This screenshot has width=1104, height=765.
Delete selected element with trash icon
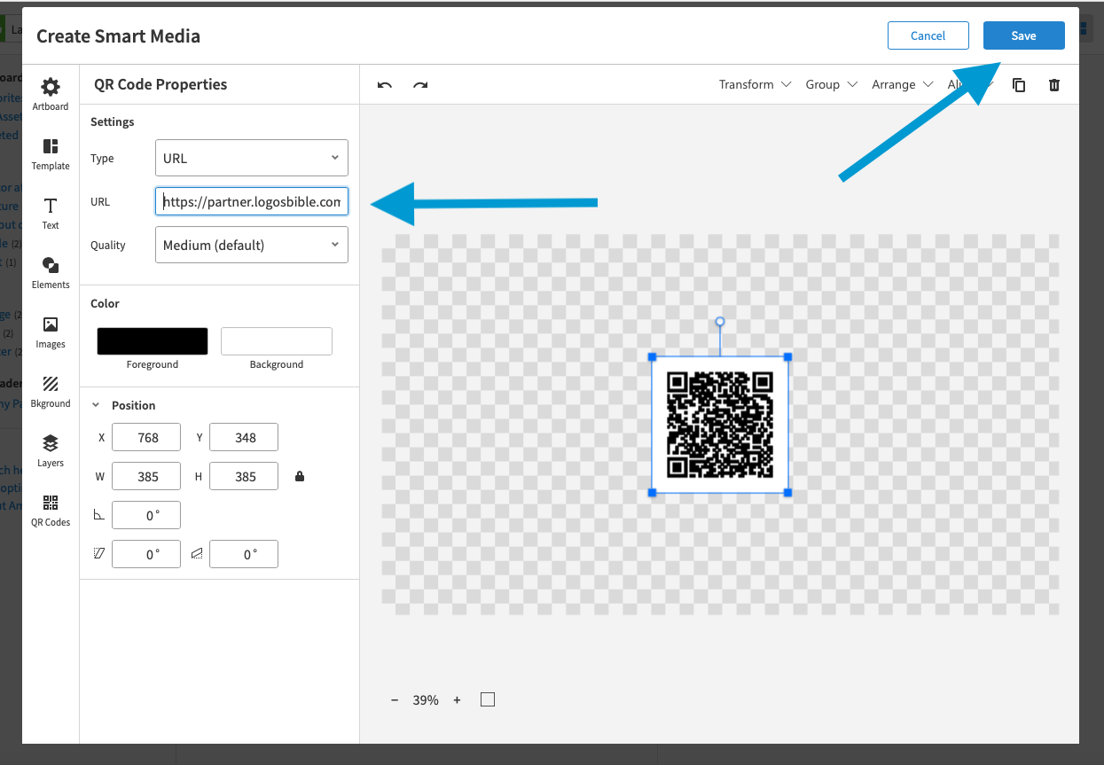tap(1054, 85)
